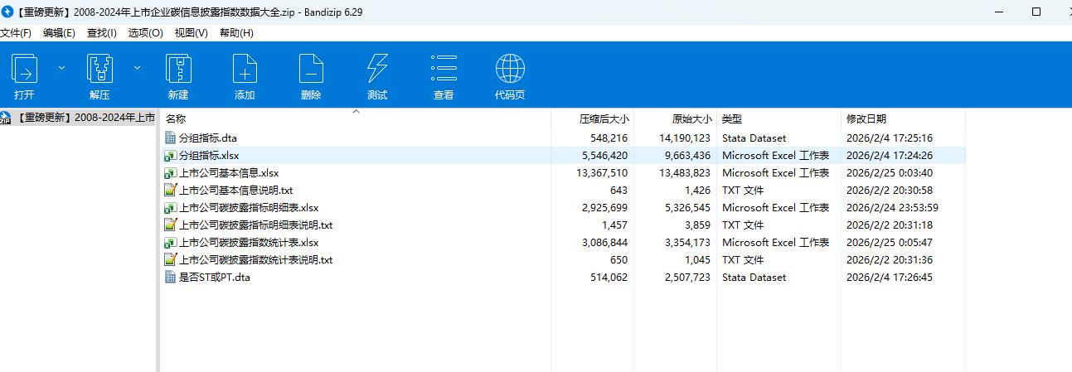The height and width of the screenshot is (372, 1072).
Task: Select file name 上市公司碳披露指数统计表说明.txt
Action: (256, 260)
